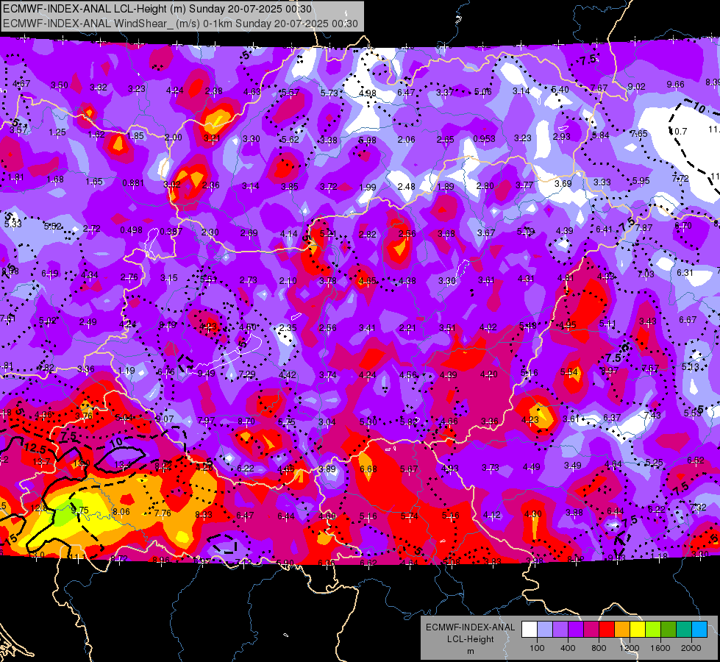Click the legend tick label '400'
Screen dimensions: 720x662
[x=568, y=648]
